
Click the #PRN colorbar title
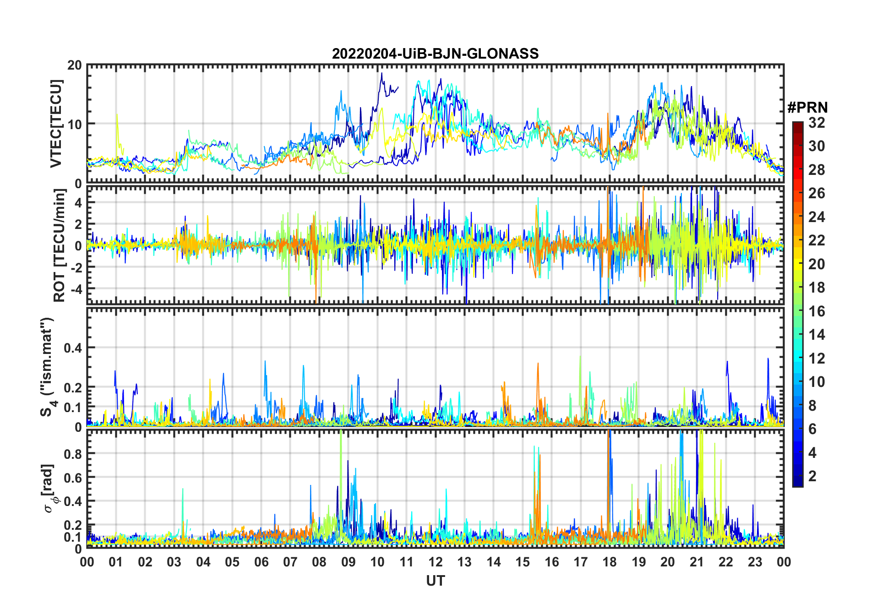tap(808, 107)
